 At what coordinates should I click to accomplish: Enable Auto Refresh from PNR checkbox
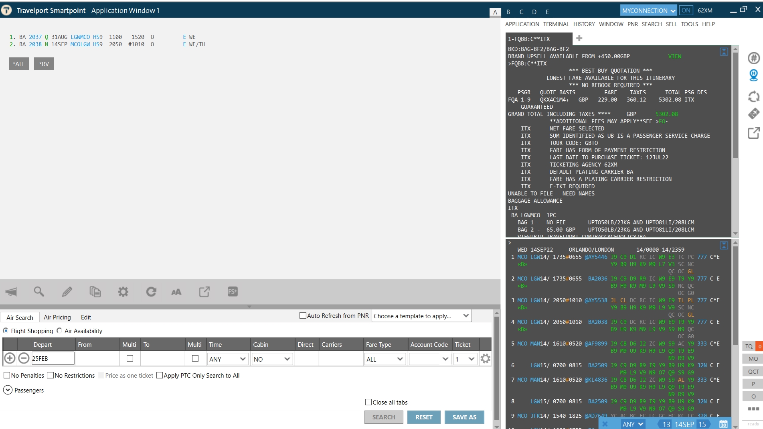click(303, 316)
